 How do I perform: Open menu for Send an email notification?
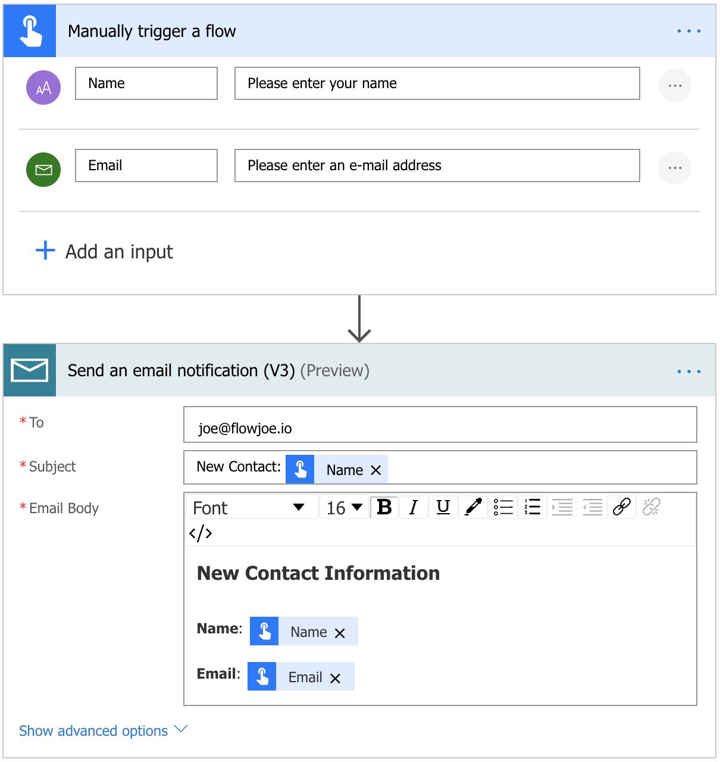pyautogui.click(x=688, y=371)
